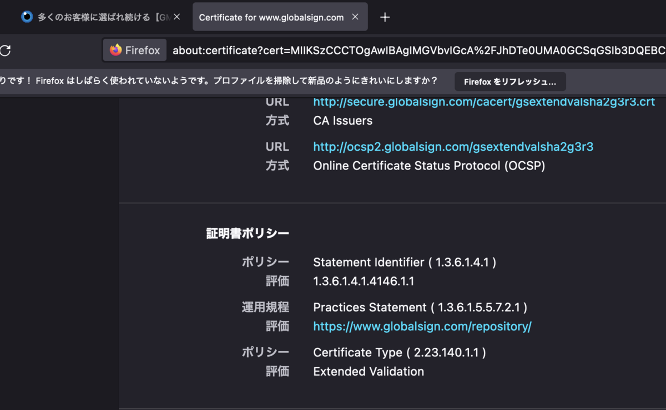Follow the globalsign.com/repository link
666x410 pixels.
(x=422, y=326)
